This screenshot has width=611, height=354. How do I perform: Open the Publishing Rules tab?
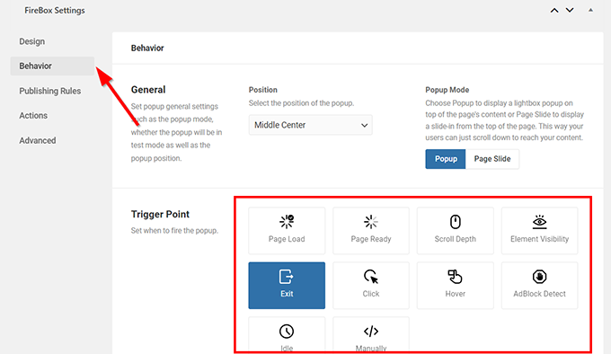click(x=50, y=91)
